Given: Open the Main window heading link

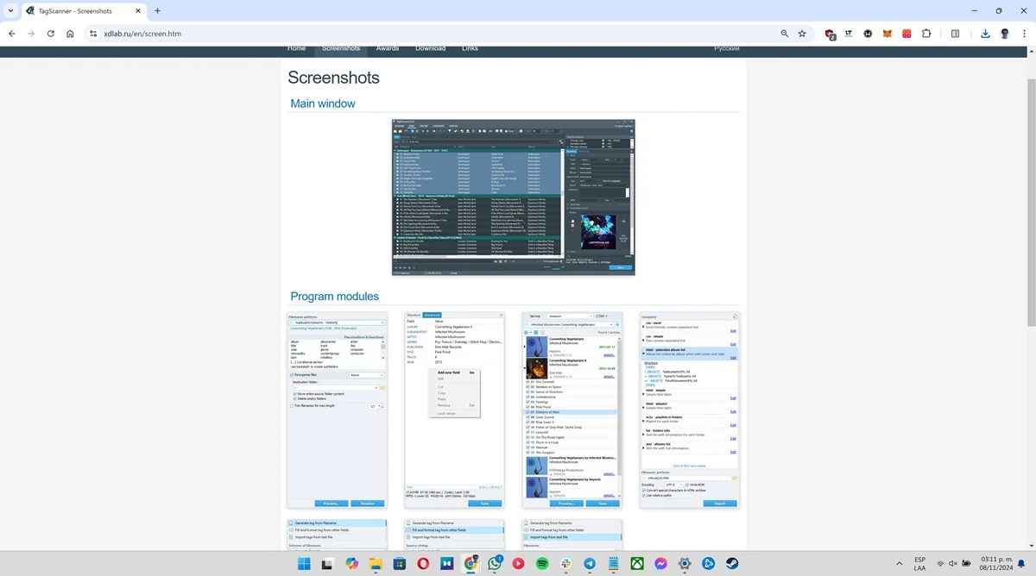Looking at the screenshot, I should click(x=323, y=103).
